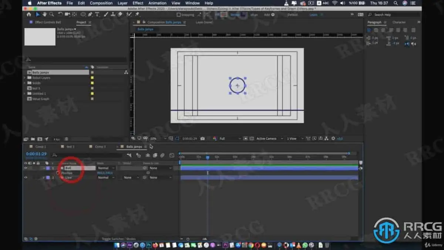Open the Ball layer's Normal mode dropdown
Screen dimensions: 444x250
click(x=106, y=168)
